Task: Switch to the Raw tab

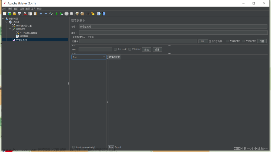Action: click(x=111, y=147)
